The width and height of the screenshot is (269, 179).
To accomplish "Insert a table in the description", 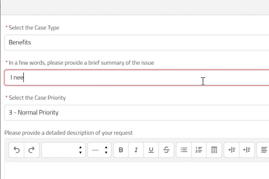I will [x=214, y=150].
